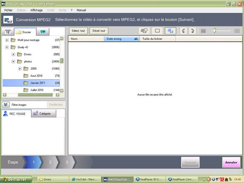Expand the Filtrer images panel
The width and height of the screenshot is (244, 183).
[6, 105]
